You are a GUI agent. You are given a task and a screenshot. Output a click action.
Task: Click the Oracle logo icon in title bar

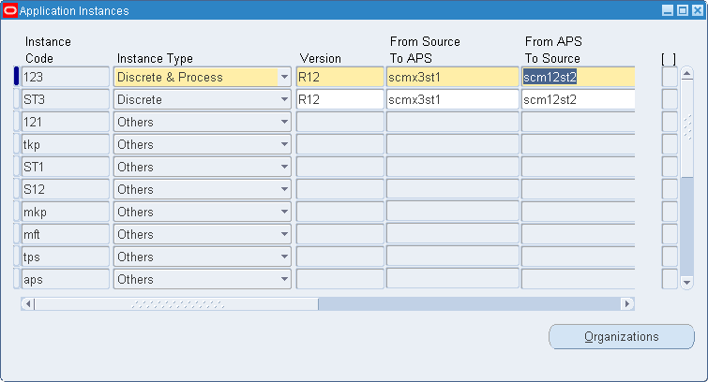pyautogui.click(x=10, y=10)
